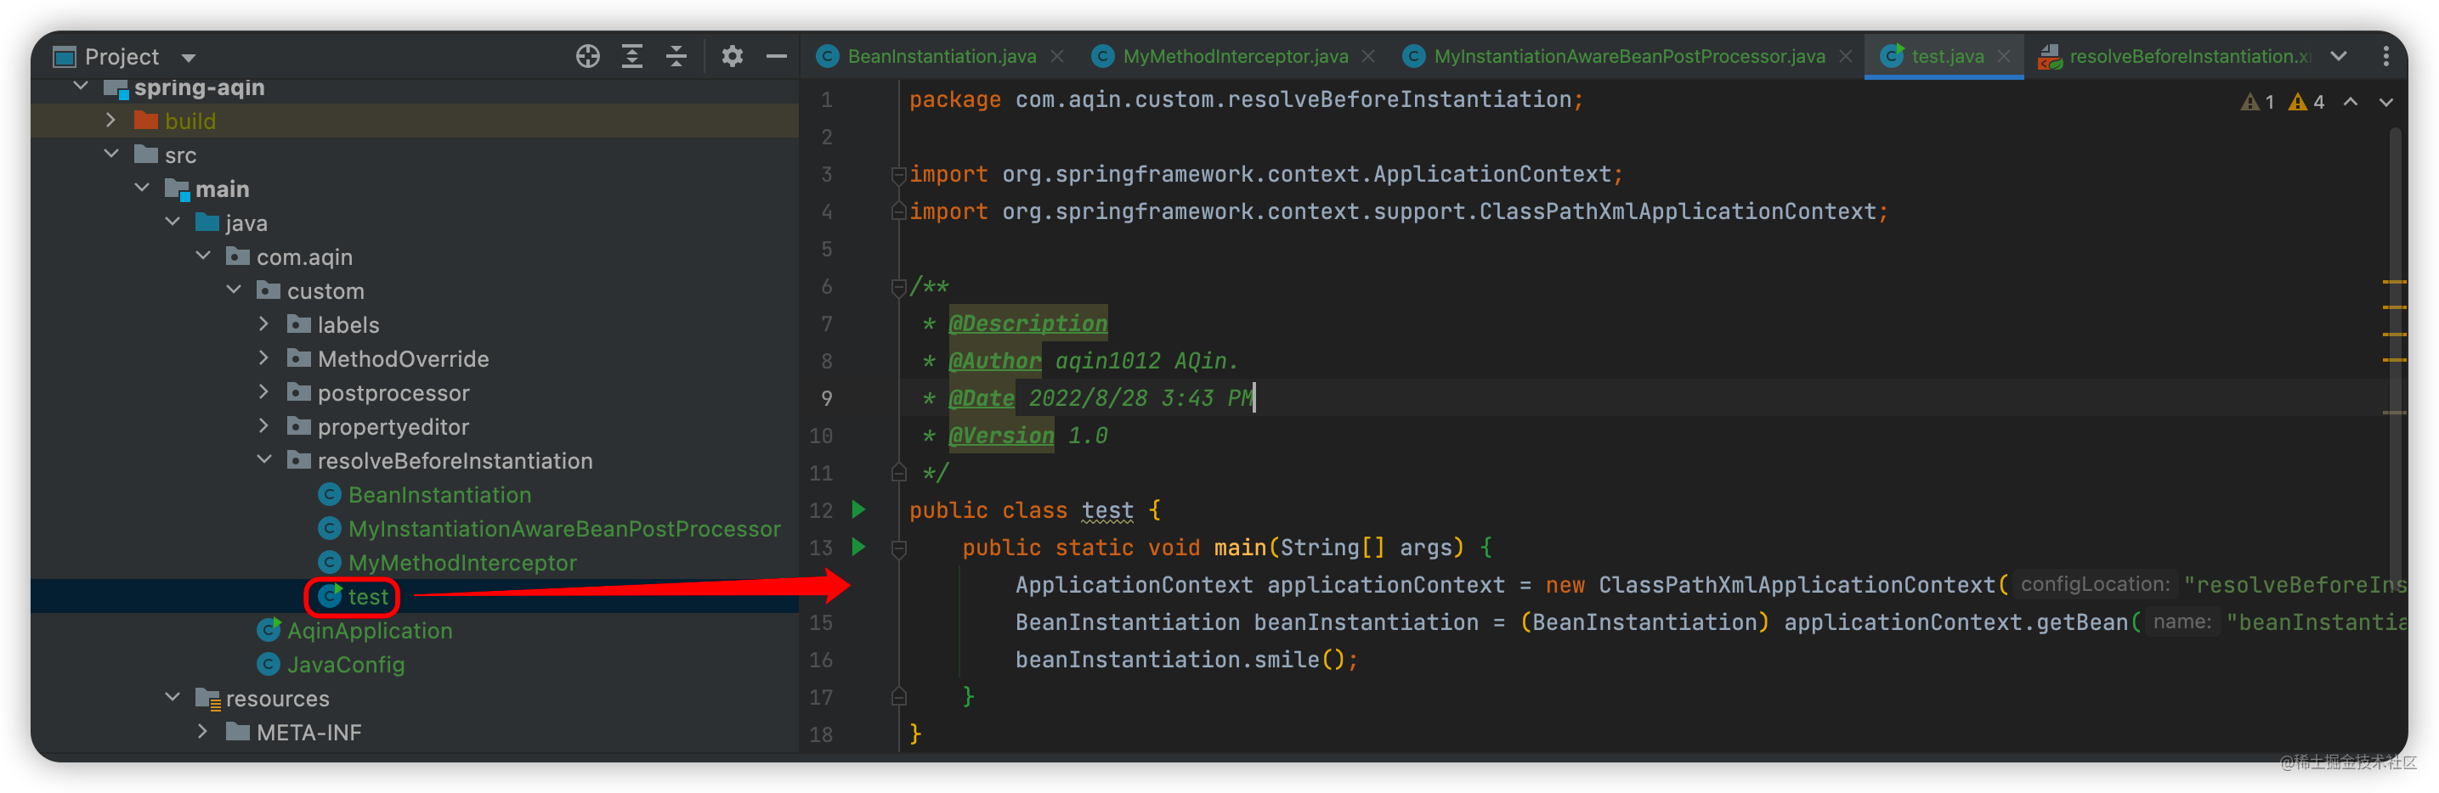This screenshot has width=2439, height=793.
Task: Open Project panel settings gear
Action: (x=732, y=57)
